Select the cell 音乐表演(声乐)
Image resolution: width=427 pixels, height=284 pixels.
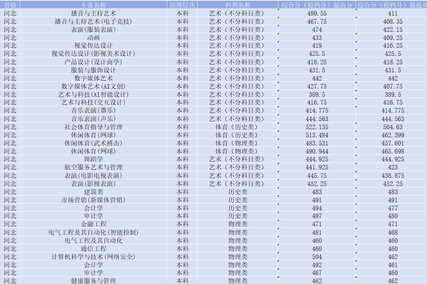pos(93,119)
